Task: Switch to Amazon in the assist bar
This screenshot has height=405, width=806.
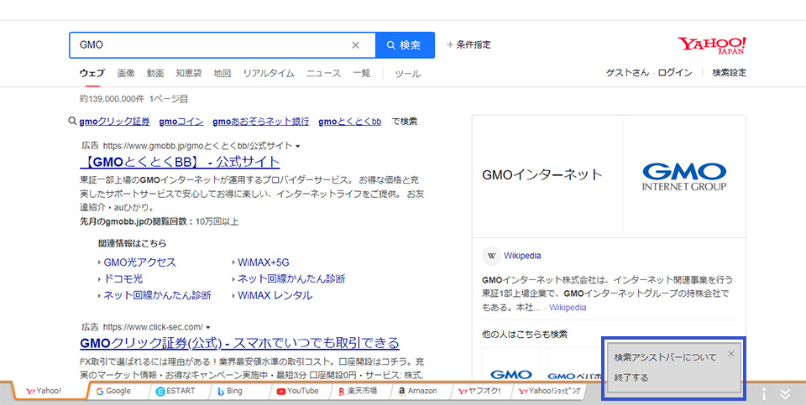Action: [x=422, y=391]
